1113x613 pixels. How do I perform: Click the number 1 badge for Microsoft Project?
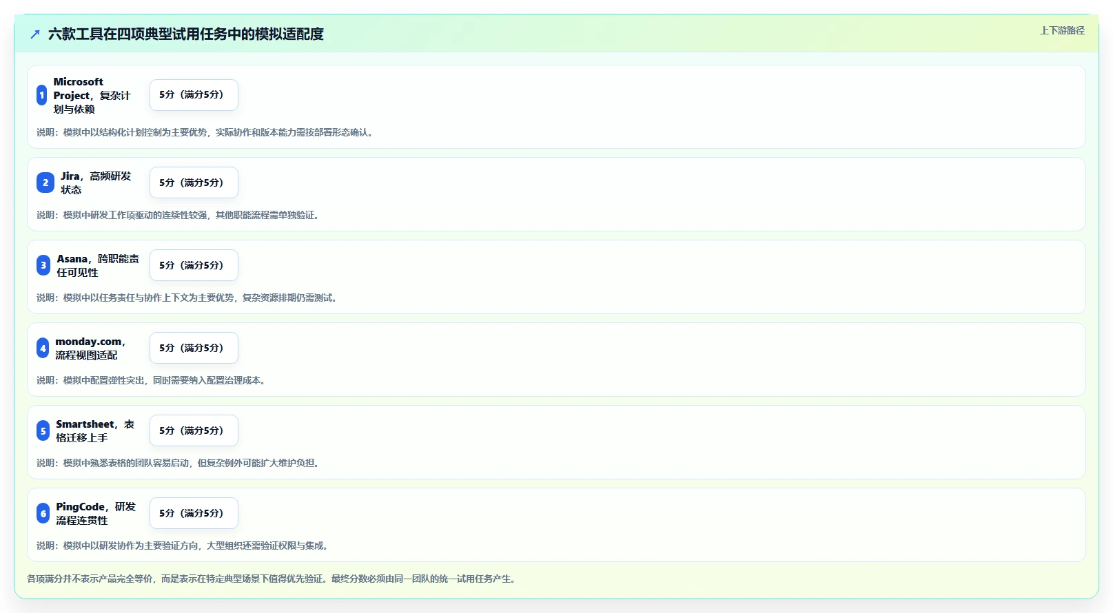(x=42, y=95)
